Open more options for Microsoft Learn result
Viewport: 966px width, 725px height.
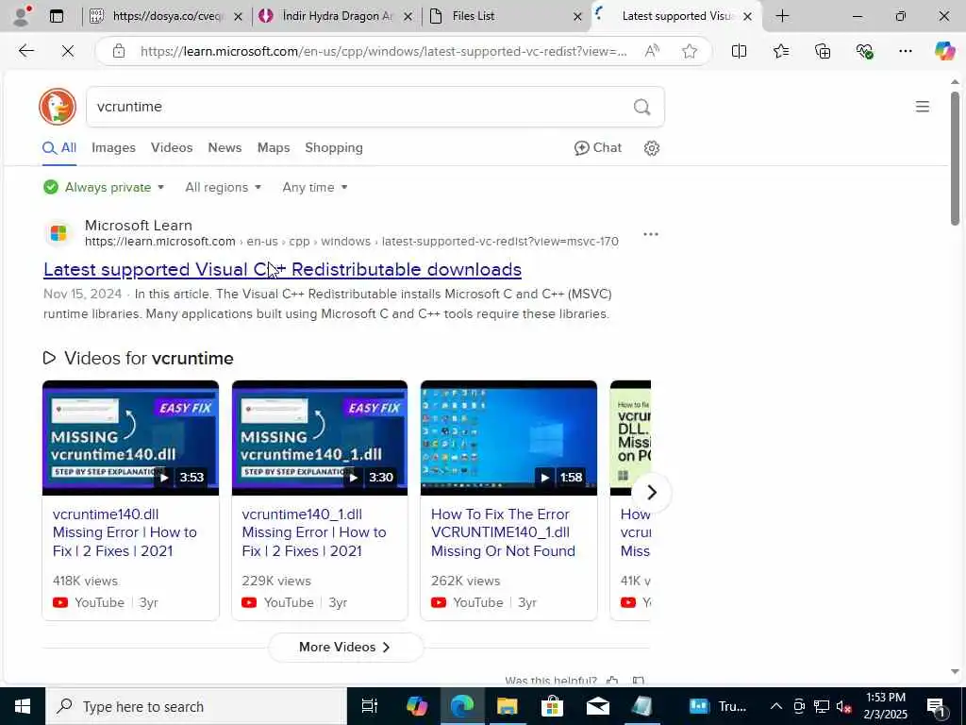(651, 234)
